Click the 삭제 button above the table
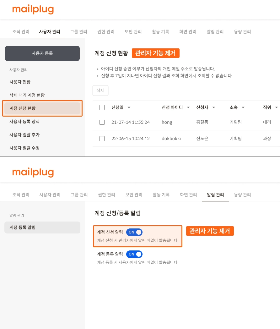Viewport: 280px width, 329px height. [x=100, y=90]
